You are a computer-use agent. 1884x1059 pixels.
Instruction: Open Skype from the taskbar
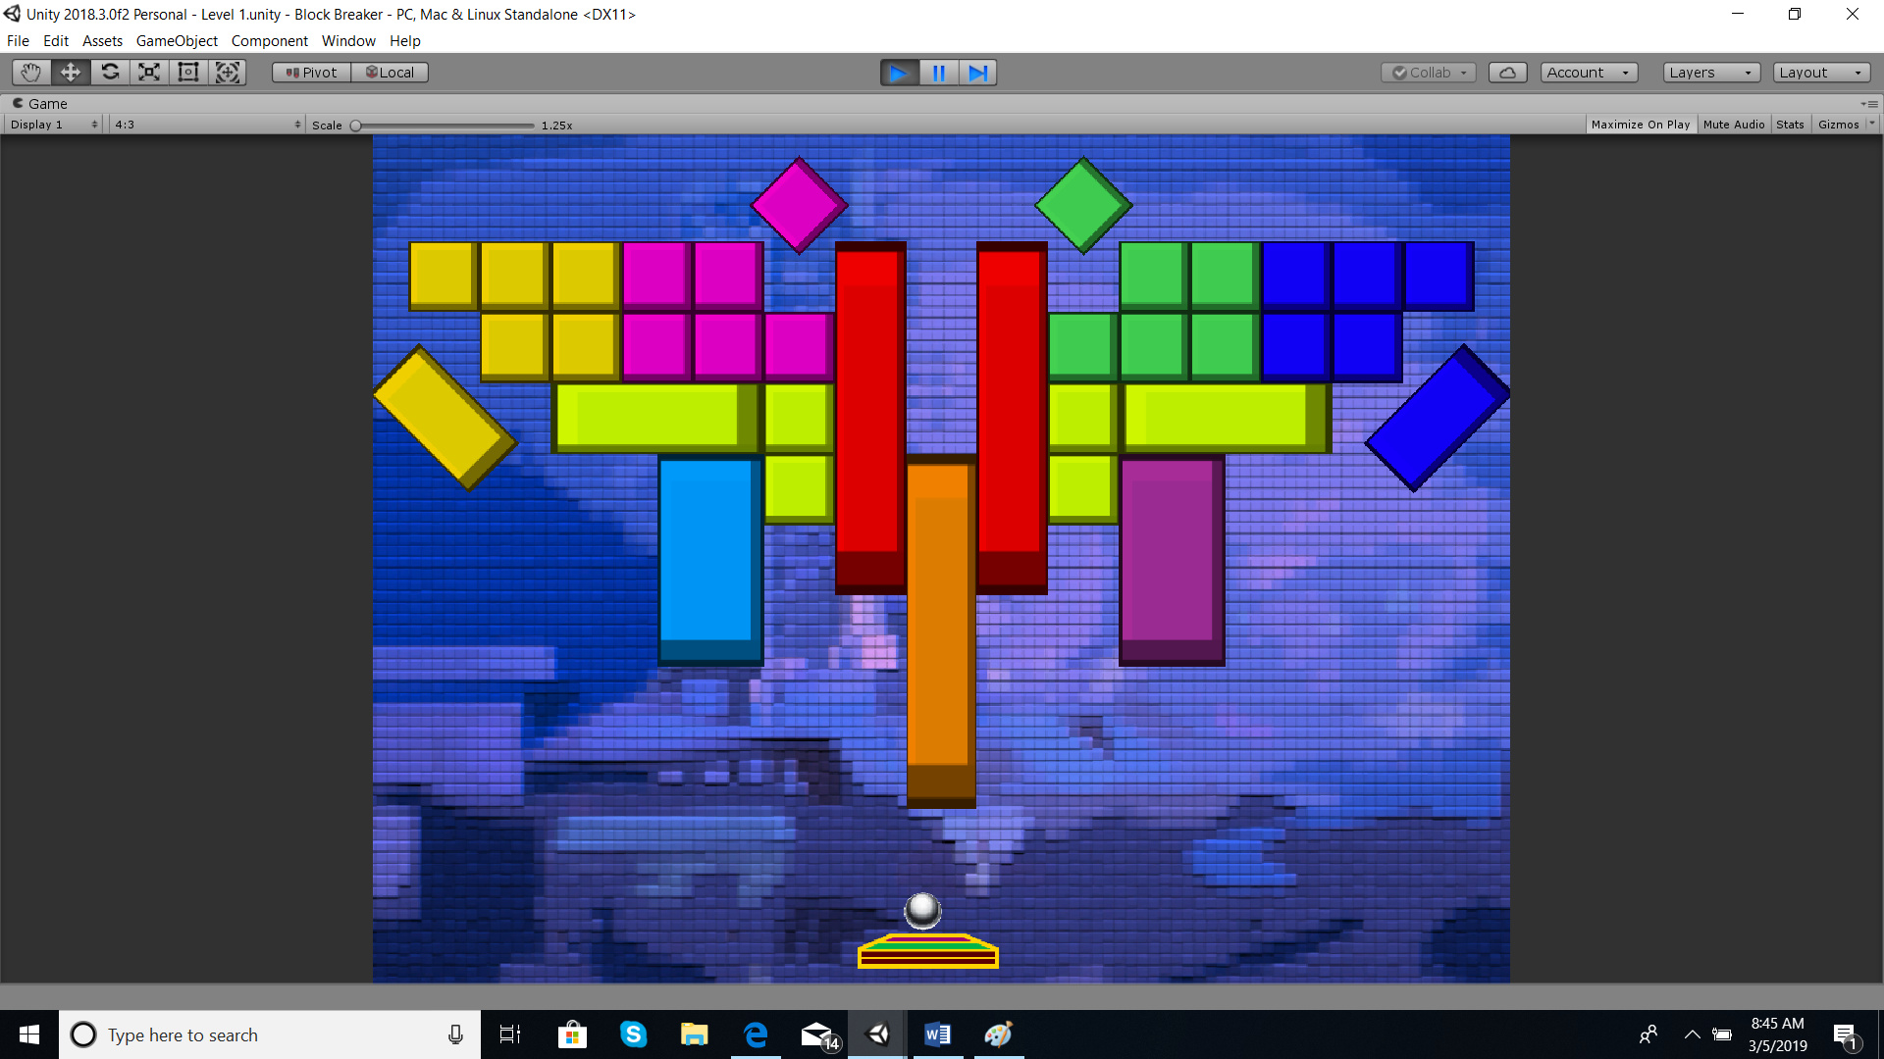tap(633, 1034)
